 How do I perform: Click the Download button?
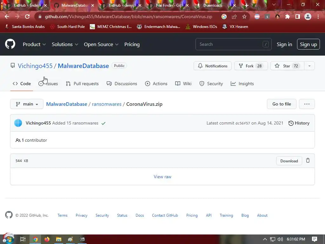(289, 161)
